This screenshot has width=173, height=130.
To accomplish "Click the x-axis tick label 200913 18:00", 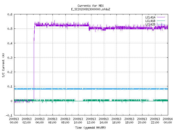I will click(x=129, y=121).
